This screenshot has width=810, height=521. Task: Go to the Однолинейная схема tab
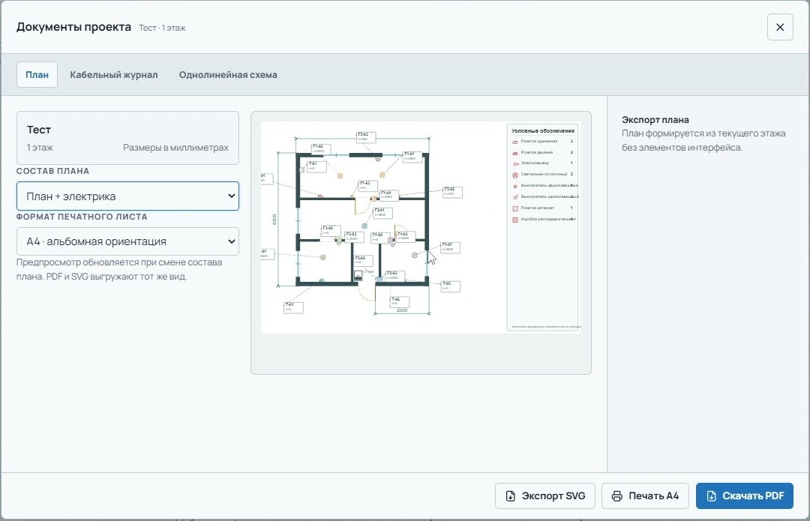click(x=228, y=75)
